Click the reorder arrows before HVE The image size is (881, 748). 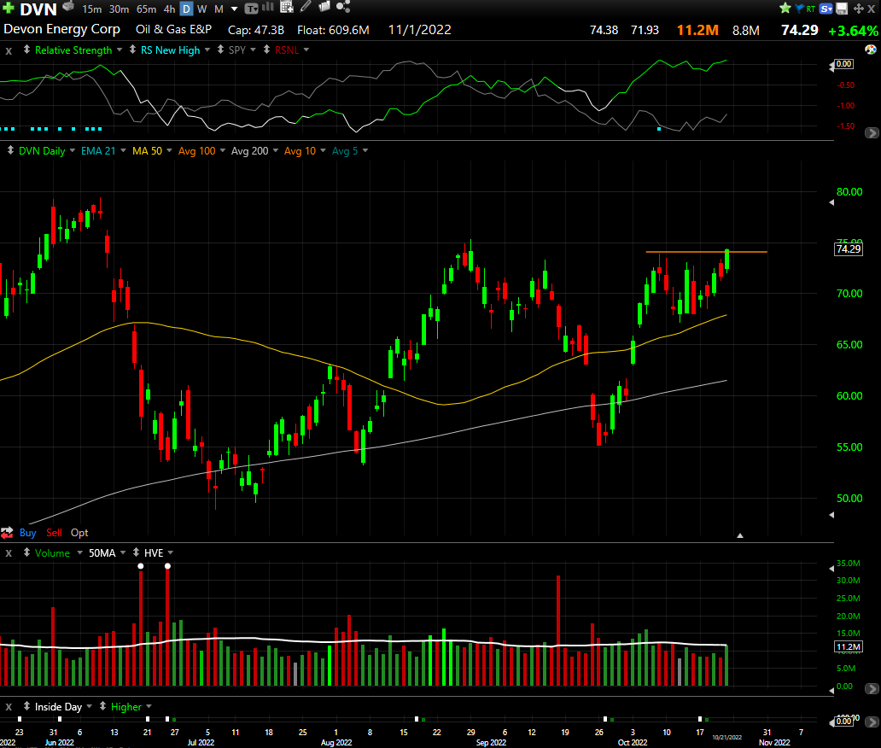tap(136, 552)
